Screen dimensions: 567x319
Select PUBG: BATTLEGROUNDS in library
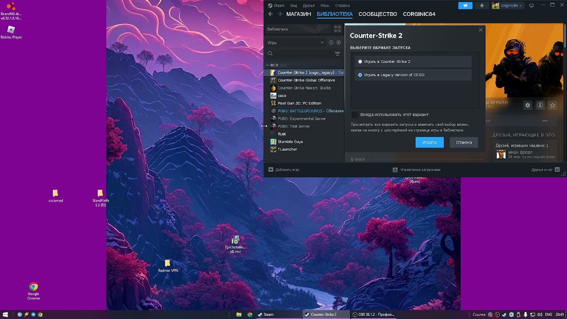tap(305, 111)
